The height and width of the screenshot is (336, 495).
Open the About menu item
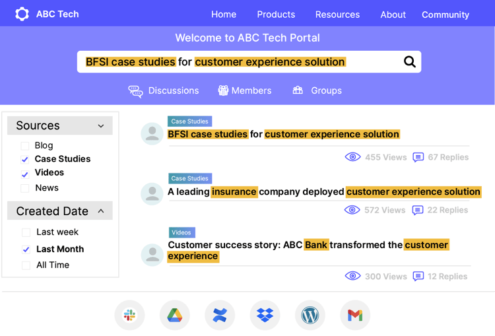(x=393, y=15)
